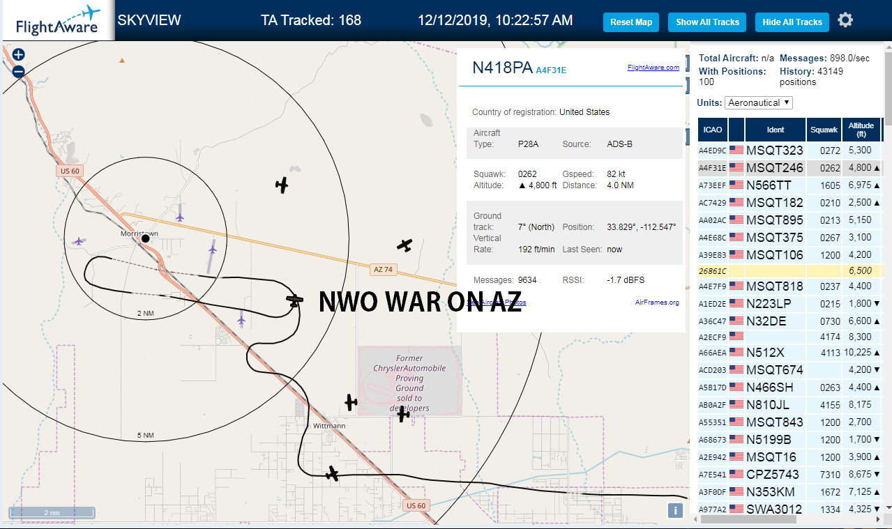Select the N5199B row ident

(769, 439)
